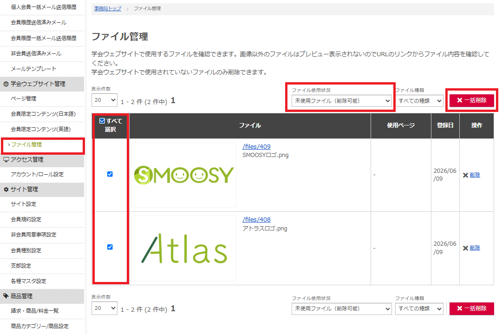Click the SMOOSYロゴ.png file name text

[x=266, y=155]
